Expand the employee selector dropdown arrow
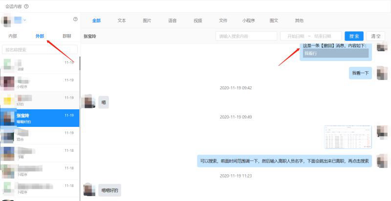Viewport: 391px width, 201px height. click(x=24, y=20)
